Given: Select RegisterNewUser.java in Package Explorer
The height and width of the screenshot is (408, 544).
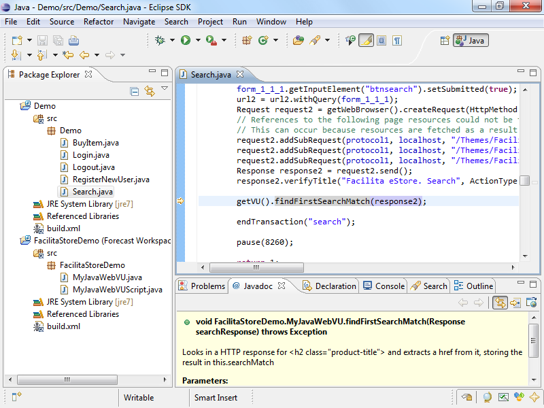Looking at the screenshot, I should (x=105, y=180).
